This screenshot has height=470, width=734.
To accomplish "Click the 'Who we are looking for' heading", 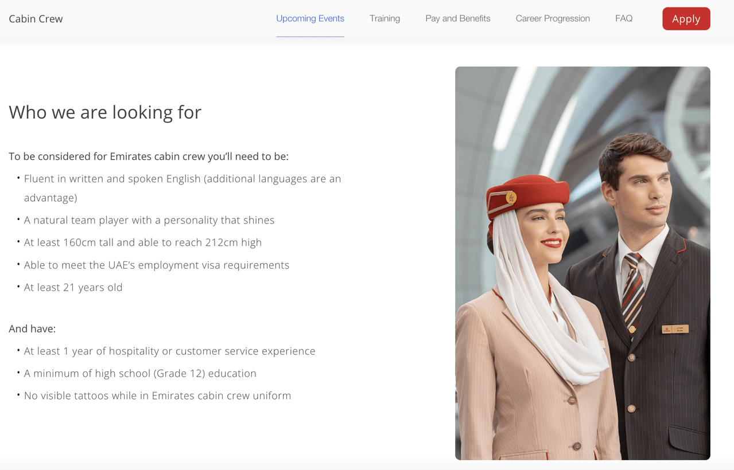I will pos(105,112).
